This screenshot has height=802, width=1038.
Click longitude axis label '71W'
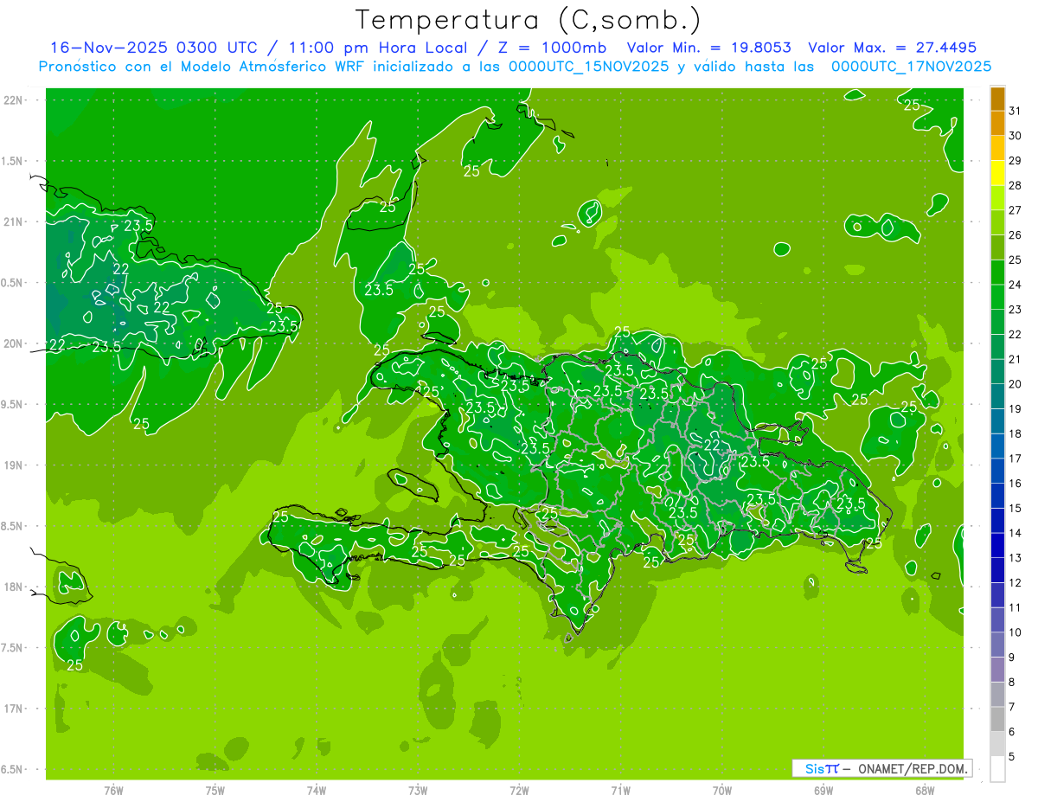[620, 790]
